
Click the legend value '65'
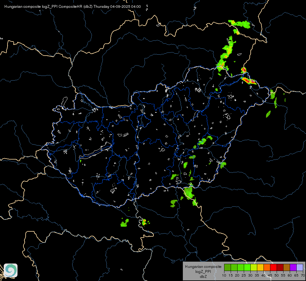point(296,275)
